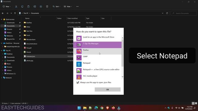The width and height of the screenshot is (198, 111).
Task: Open the Sort dropdown
Action: (56, 6)
